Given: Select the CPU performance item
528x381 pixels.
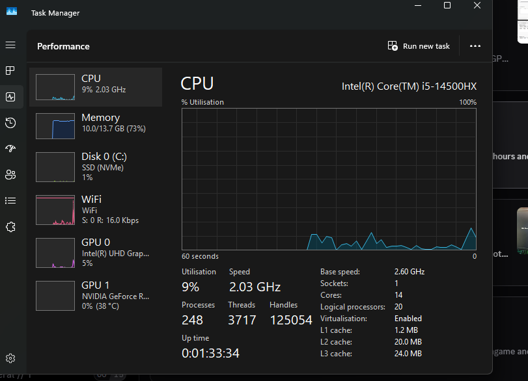Looking at the screenshot, I should point(95,86).
